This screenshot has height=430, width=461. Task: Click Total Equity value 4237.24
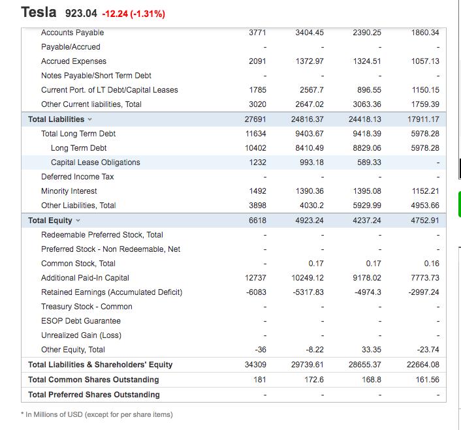pyautogui.click(x=367, y=221)
